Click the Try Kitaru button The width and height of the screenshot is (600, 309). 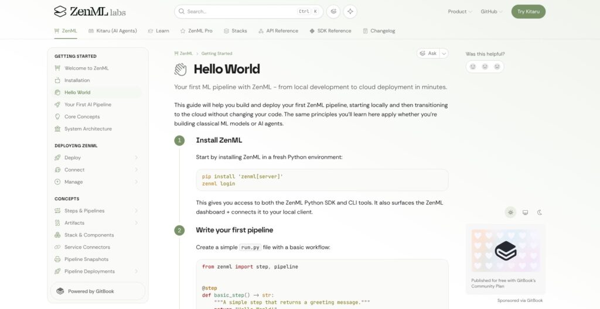pos(529,12)
